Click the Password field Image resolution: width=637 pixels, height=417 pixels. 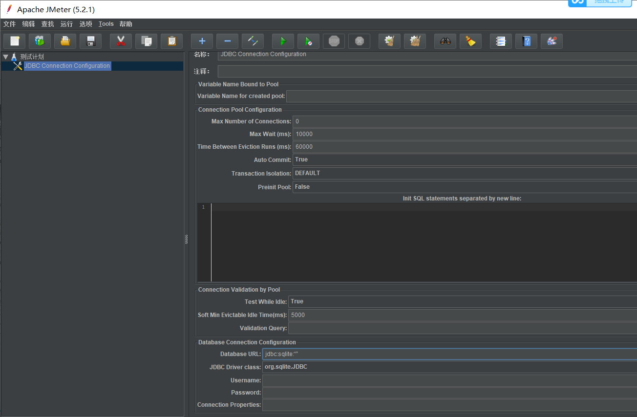click(x=449, y=393)
